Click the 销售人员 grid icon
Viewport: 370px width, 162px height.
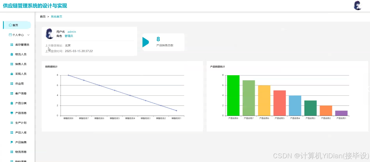[12, 64]
